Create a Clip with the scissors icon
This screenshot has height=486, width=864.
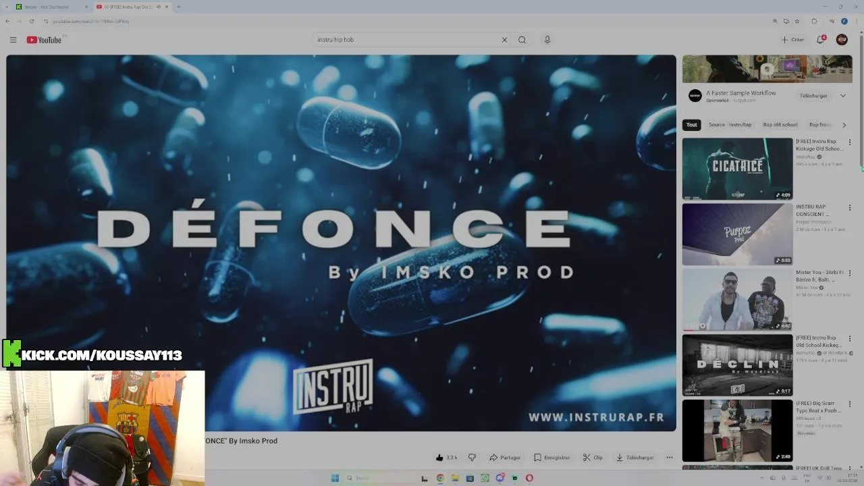(593, 458)
